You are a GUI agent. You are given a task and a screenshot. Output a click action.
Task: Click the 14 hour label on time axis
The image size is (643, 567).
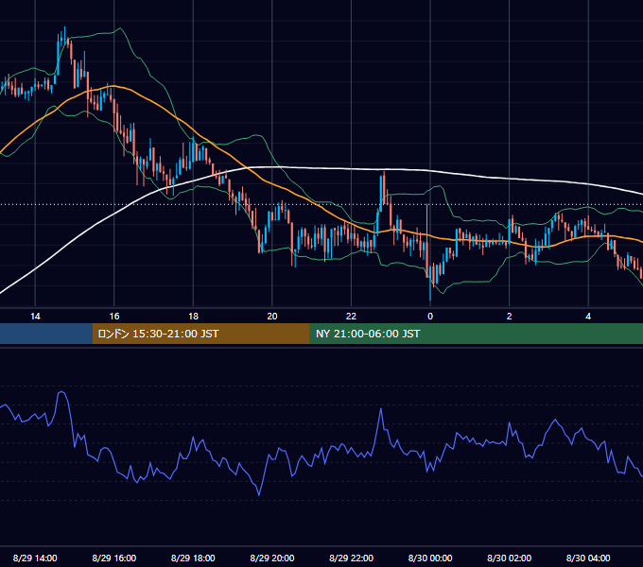click(x=35, y=317)
